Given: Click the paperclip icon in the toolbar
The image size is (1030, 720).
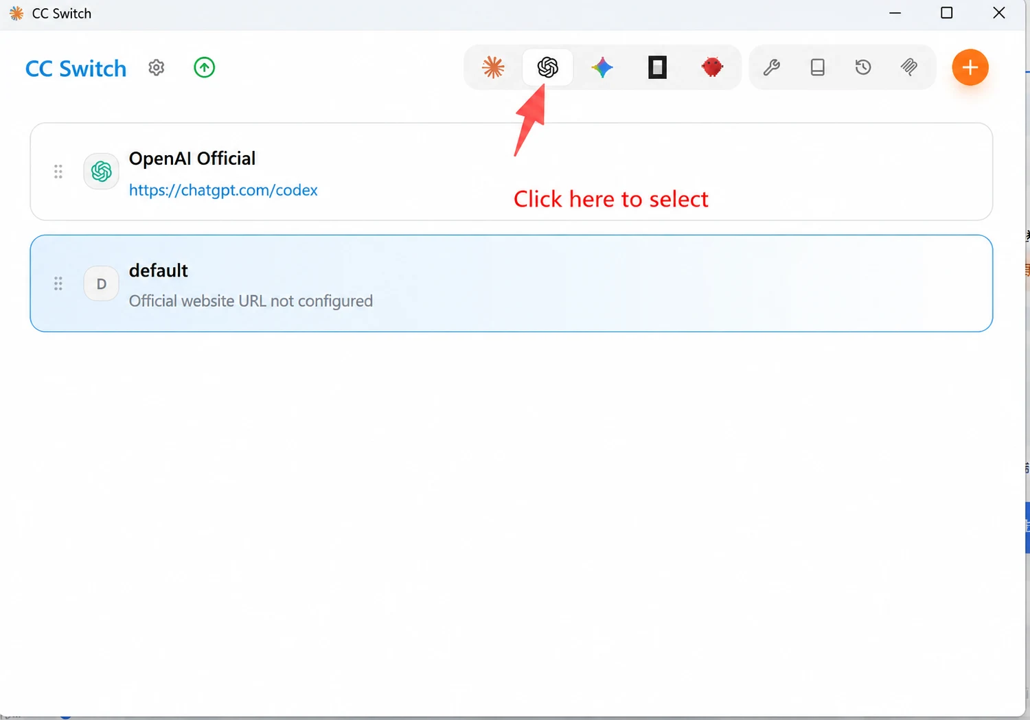Looking at the screenshot, I should [x=908, y=67].
